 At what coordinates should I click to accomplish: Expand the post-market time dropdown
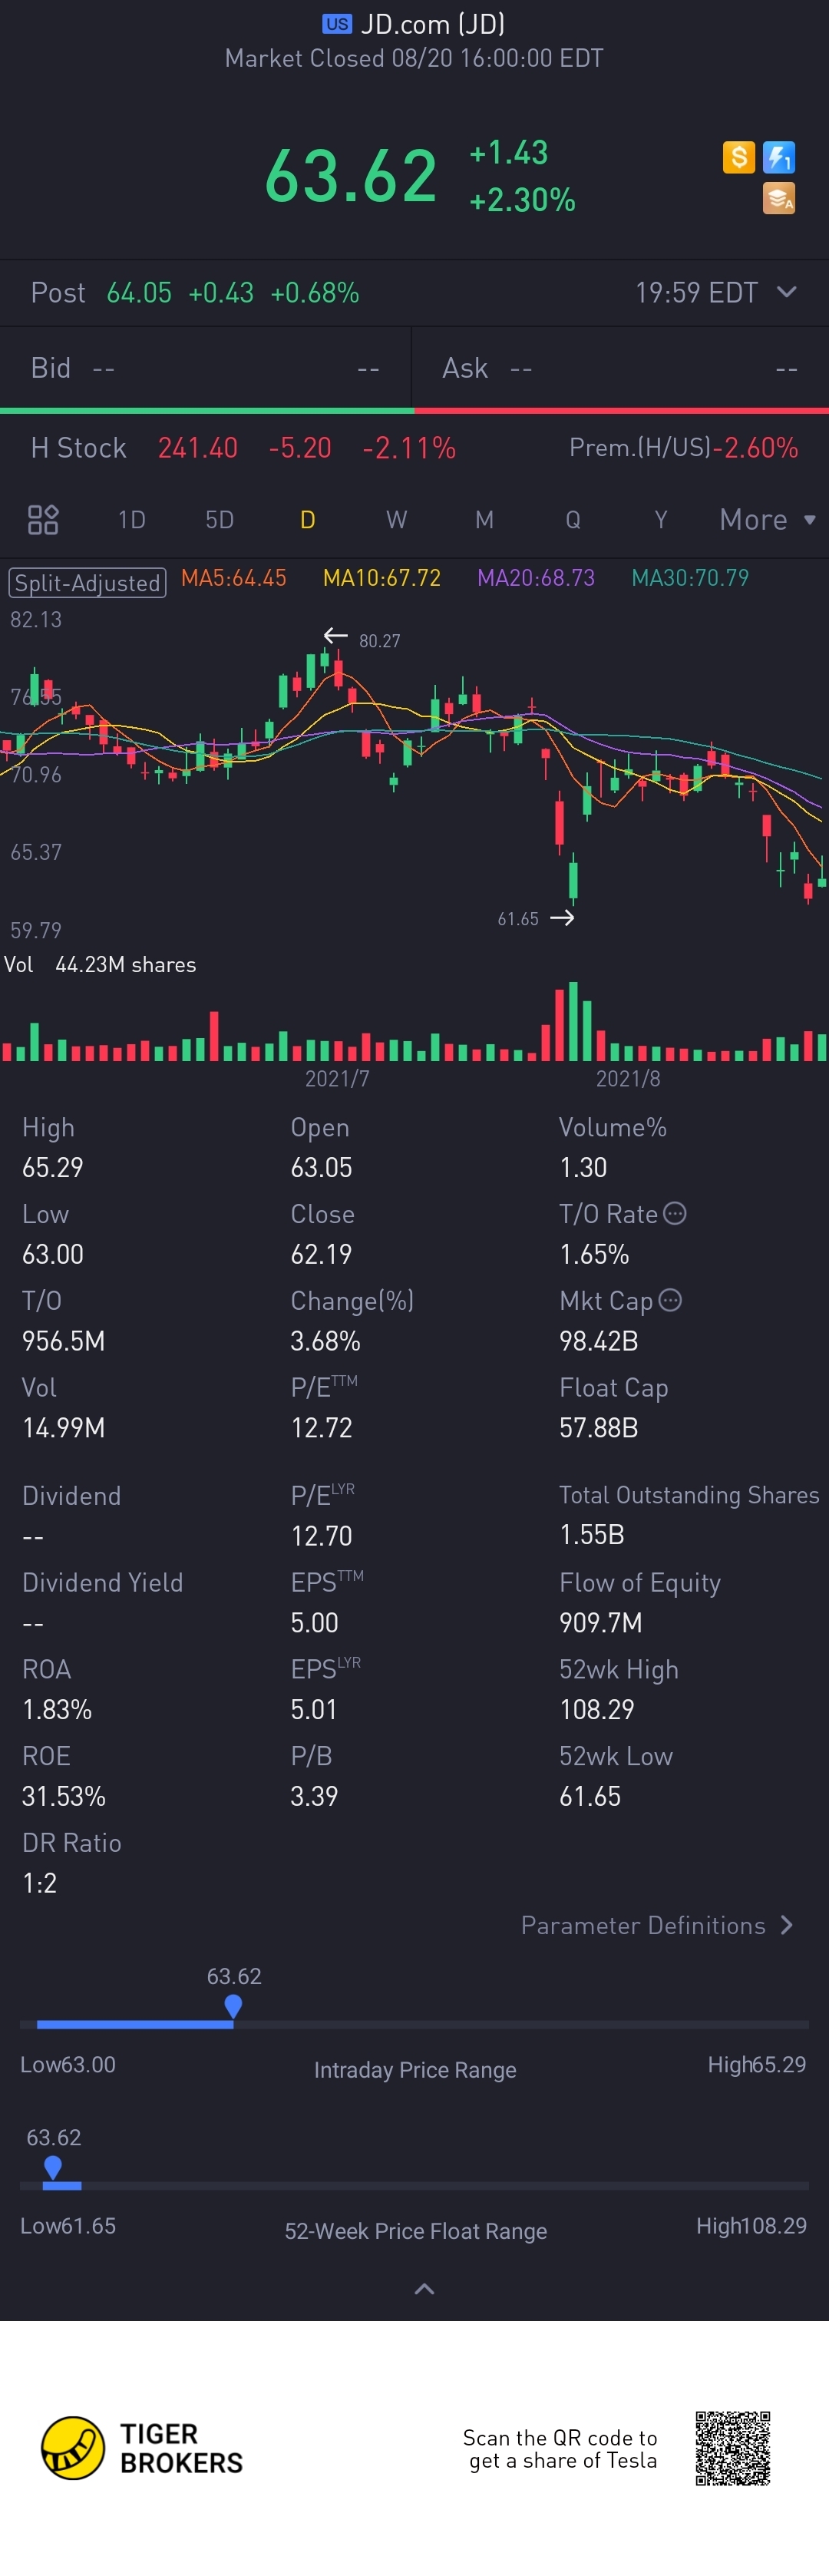coord(787,292)
